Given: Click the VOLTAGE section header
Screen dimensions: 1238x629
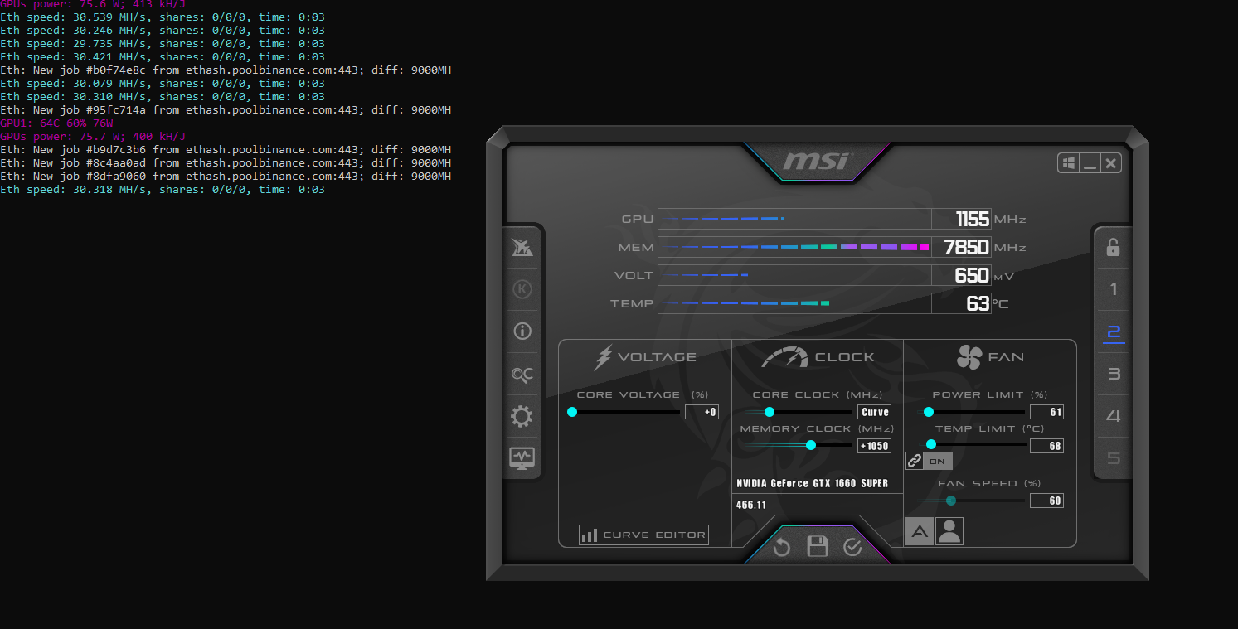Looking at the screenshot, I should coord(645,357).
